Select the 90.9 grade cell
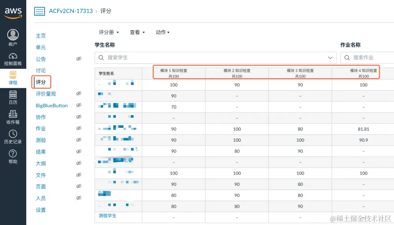394x225 pixels. (363, 140)
